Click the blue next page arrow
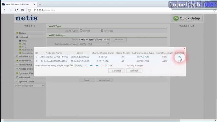This screenshot has width=217, height=122. [97, 65]
